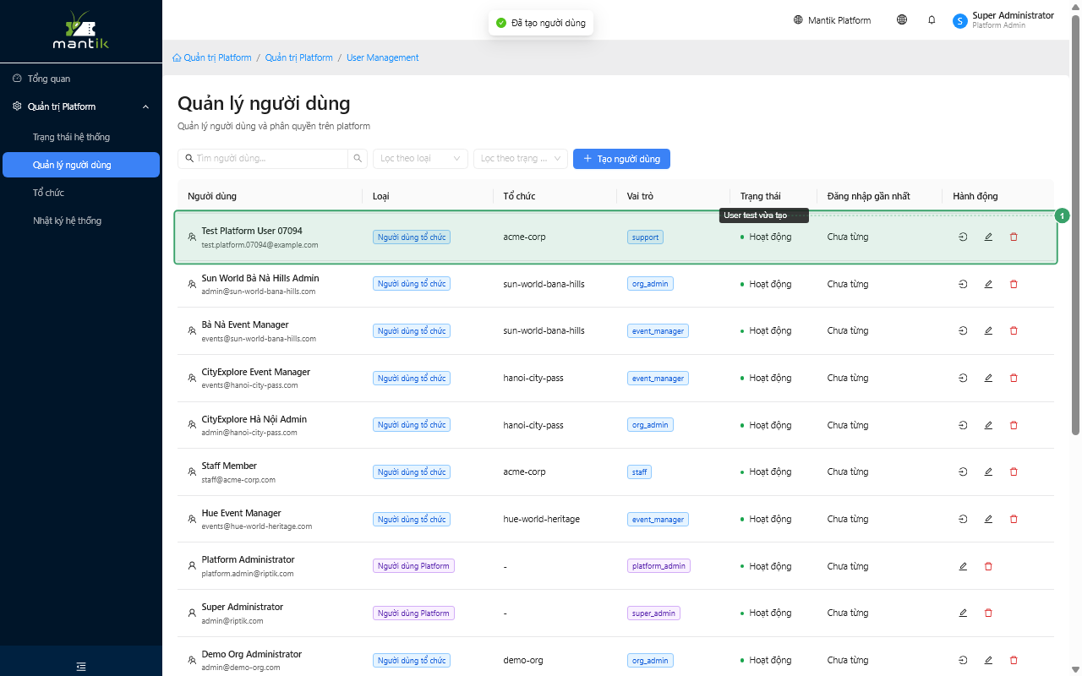Open the Super Administrator avatar menu

(1003, 20)
